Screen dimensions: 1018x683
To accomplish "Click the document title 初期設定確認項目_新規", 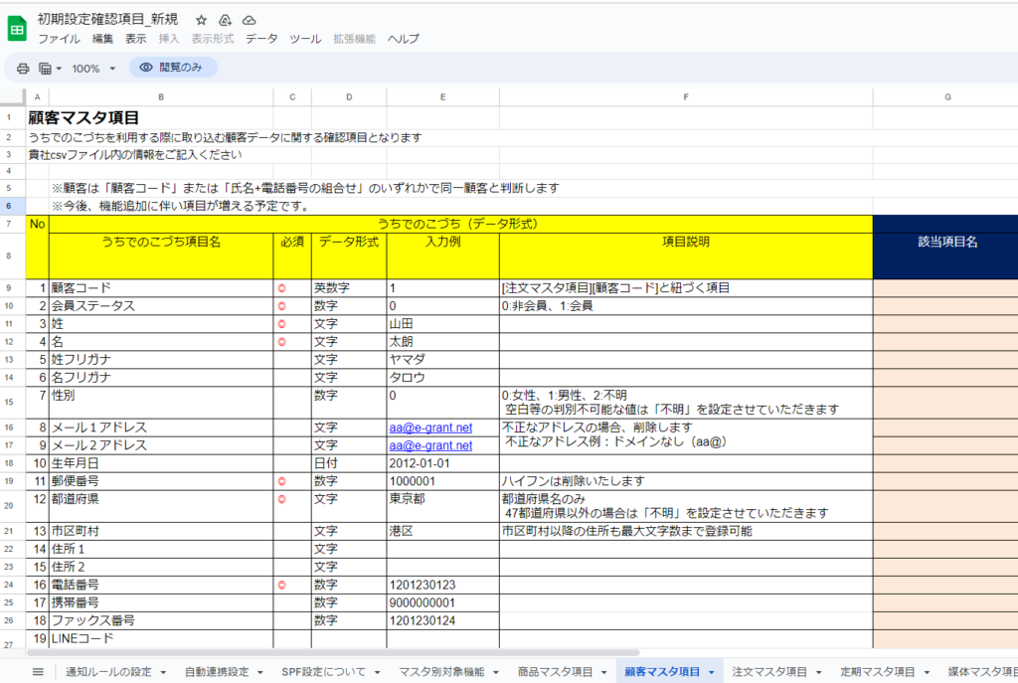I will point(109,20).
